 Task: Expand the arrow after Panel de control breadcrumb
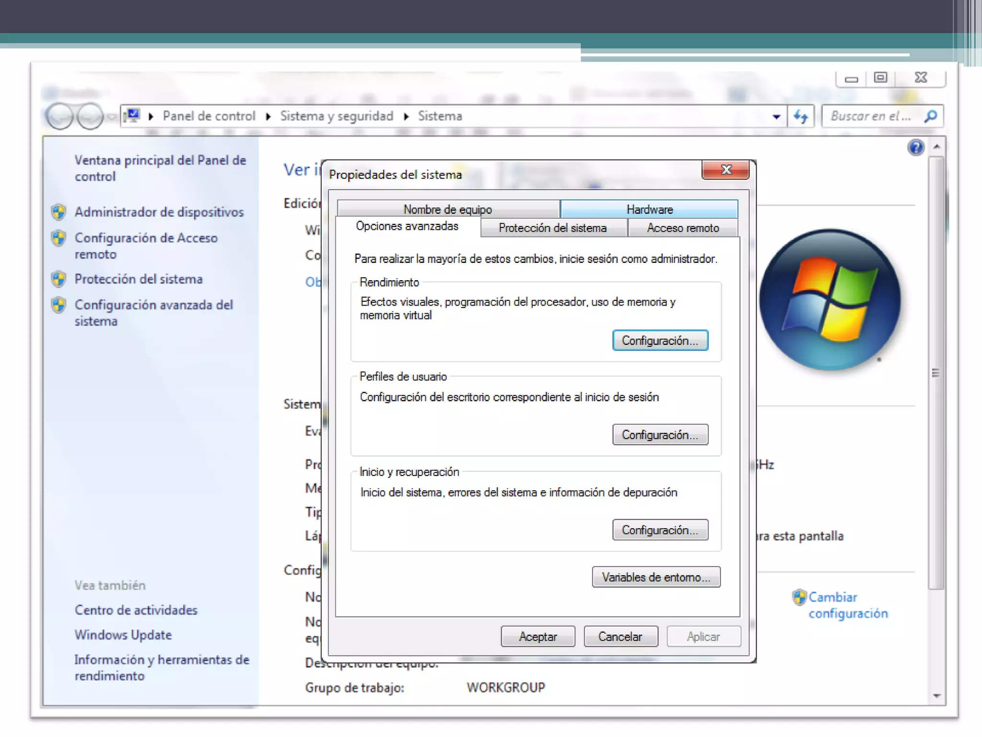pos(268,117)
